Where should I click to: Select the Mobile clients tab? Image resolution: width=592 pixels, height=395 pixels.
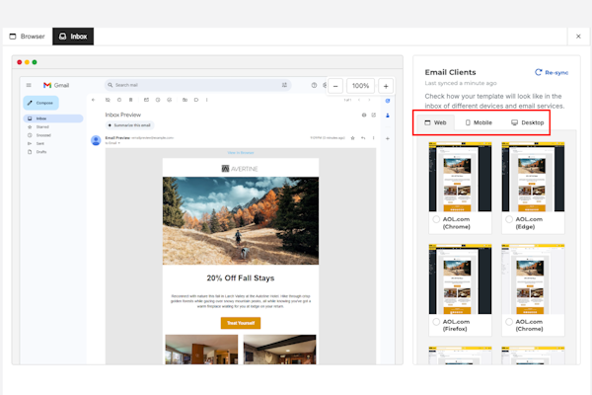479,122
